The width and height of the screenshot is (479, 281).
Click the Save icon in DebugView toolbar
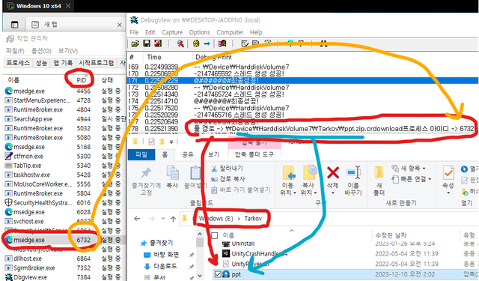click(x=147, y=43)
